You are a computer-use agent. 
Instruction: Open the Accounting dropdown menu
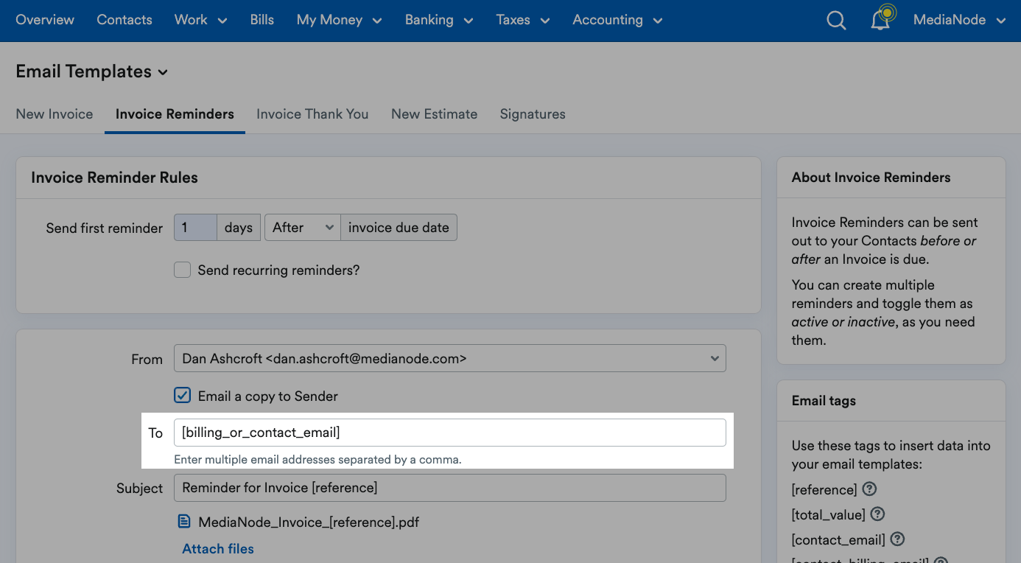coord(617,21)
